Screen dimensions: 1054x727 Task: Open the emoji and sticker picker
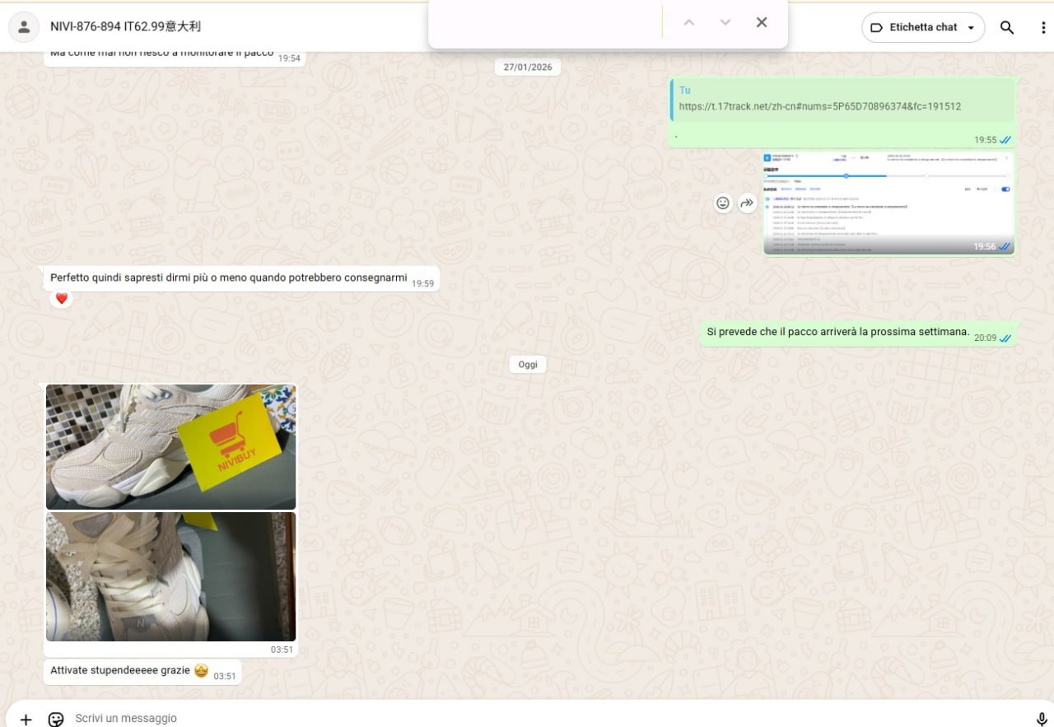56,719
